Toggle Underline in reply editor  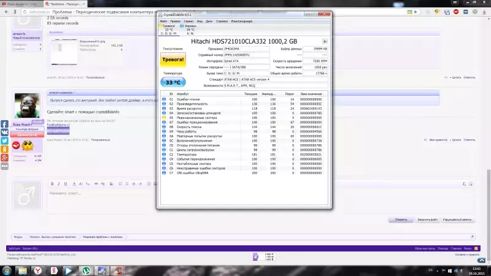point(66,183)
